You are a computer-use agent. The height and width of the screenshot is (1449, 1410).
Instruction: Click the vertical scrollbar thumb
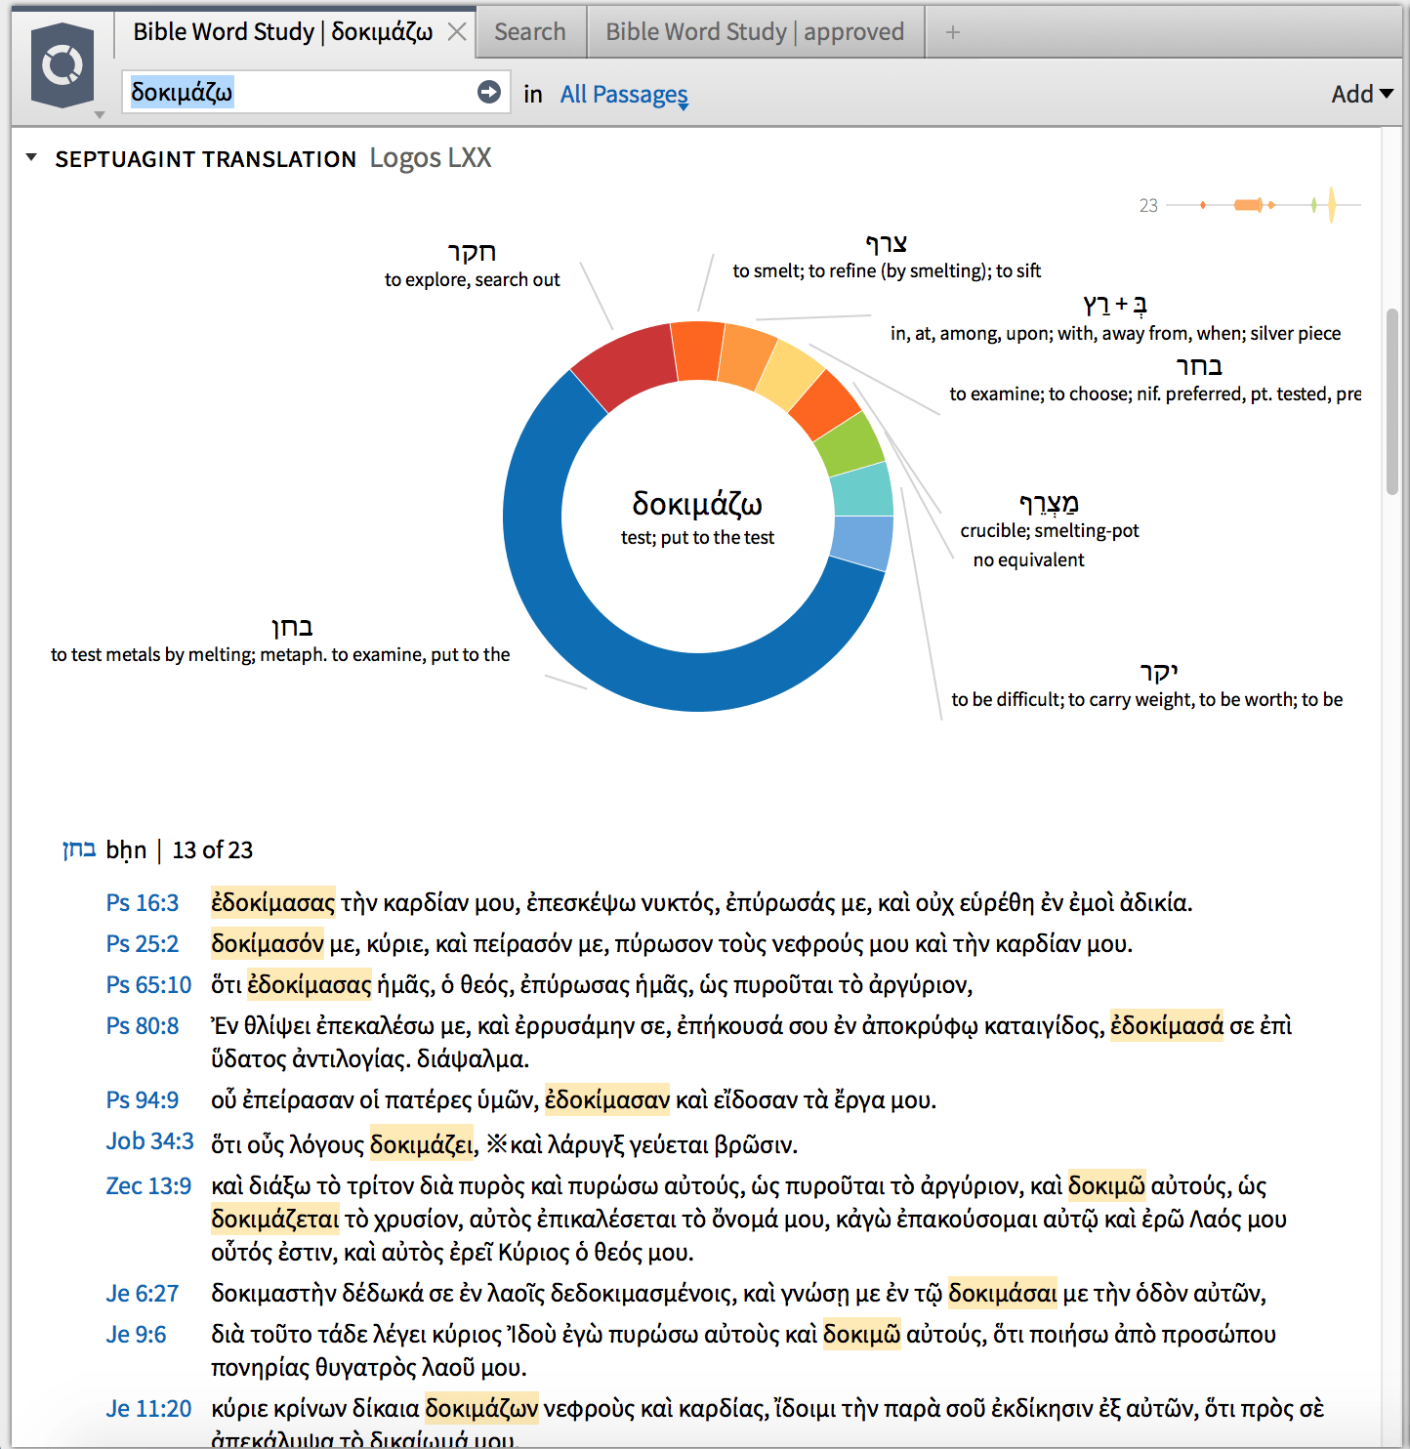[1391, 402]
